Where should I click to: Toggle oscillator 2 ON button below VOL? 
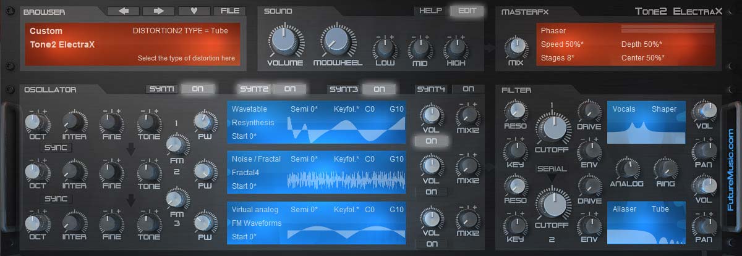432,192
